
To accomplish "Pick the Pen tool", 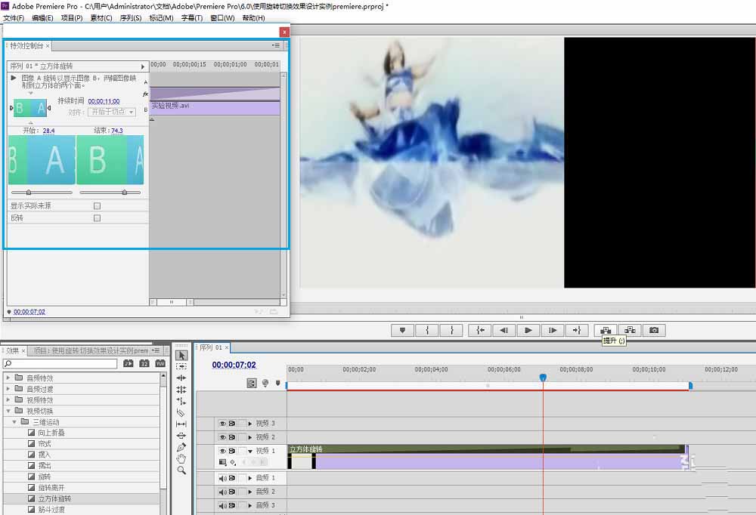I will coord(181,447).
